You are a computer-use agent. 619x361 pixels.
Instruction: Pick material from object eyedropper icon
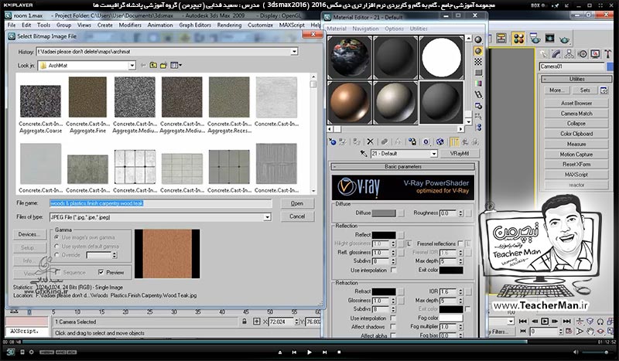(x=364, y=154)
